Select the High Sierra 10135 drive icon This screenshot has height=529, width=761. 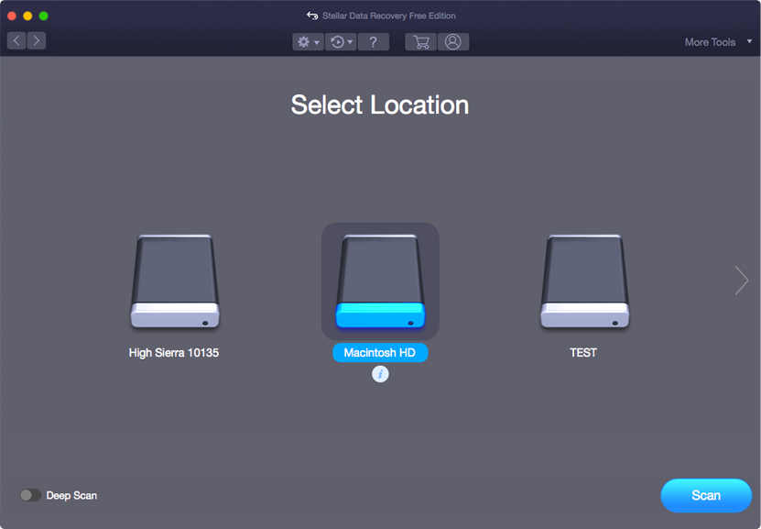point(175,281)
